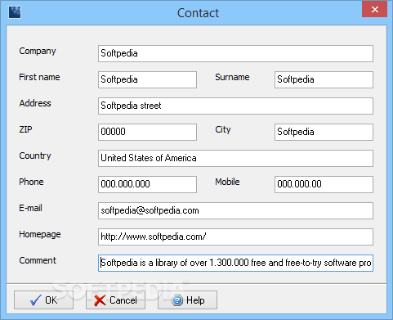Click the E-mail address field
The height and width of the screenshot is (320, 393).
[235, 210]
